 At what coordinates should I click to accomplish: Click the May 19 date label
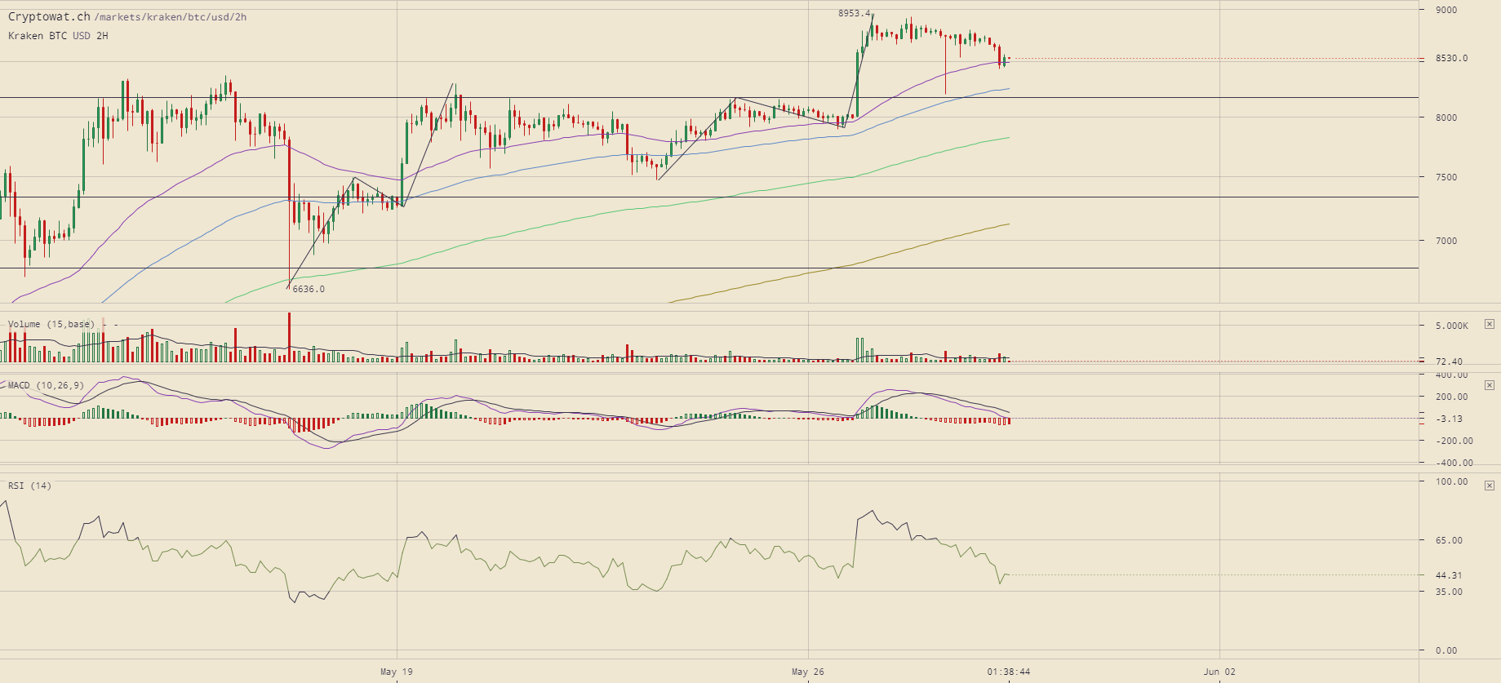coord(397,672)
